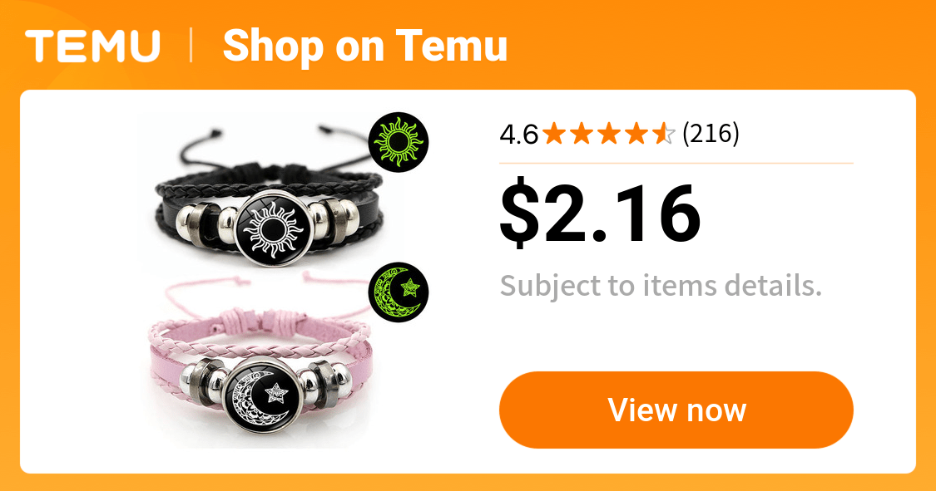Click the sun charm on the black bracelet
Image resolution: width=936 pixels, height=491 pixels.
[273, 228]
